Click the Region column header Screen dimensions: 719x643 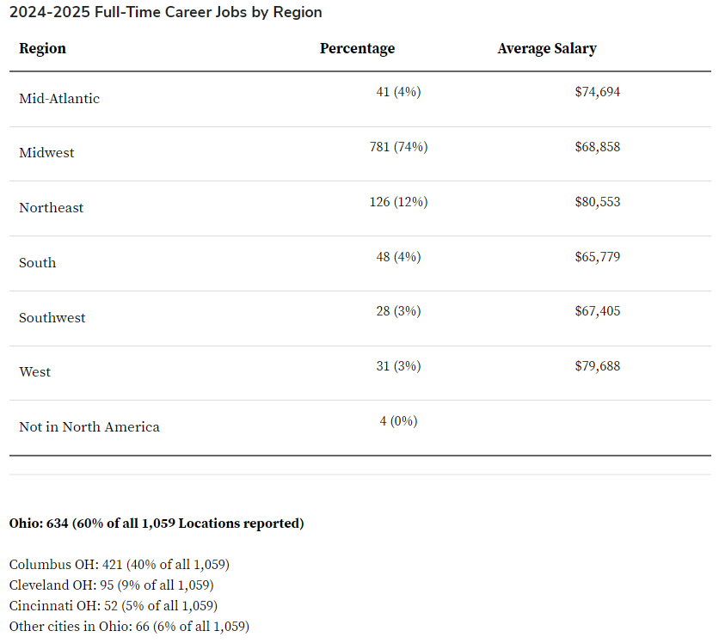[42, 49]
